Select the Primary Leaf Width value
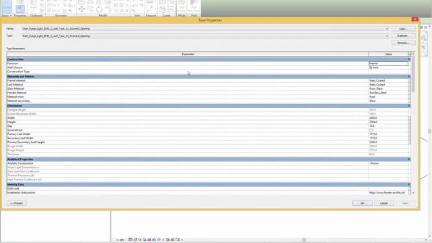This screenshot has height=243, width=432. click(389, 134)
